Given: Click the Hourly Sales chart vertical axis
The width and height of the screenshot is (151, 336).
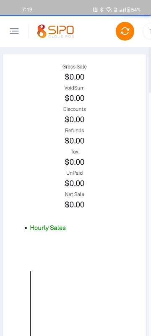Looking at the screenshot, I should [30, 303].
